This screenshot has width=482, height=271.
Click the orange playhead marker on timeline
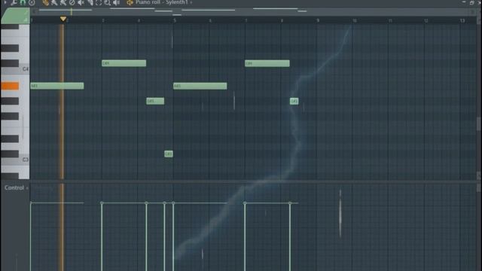pyautogui.click(x=63, y=20)
